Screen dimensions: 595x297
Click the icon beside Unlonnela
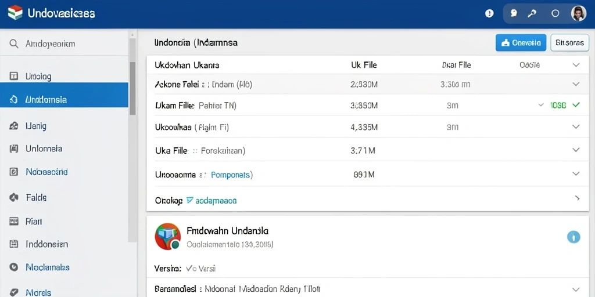coord(14,148)
